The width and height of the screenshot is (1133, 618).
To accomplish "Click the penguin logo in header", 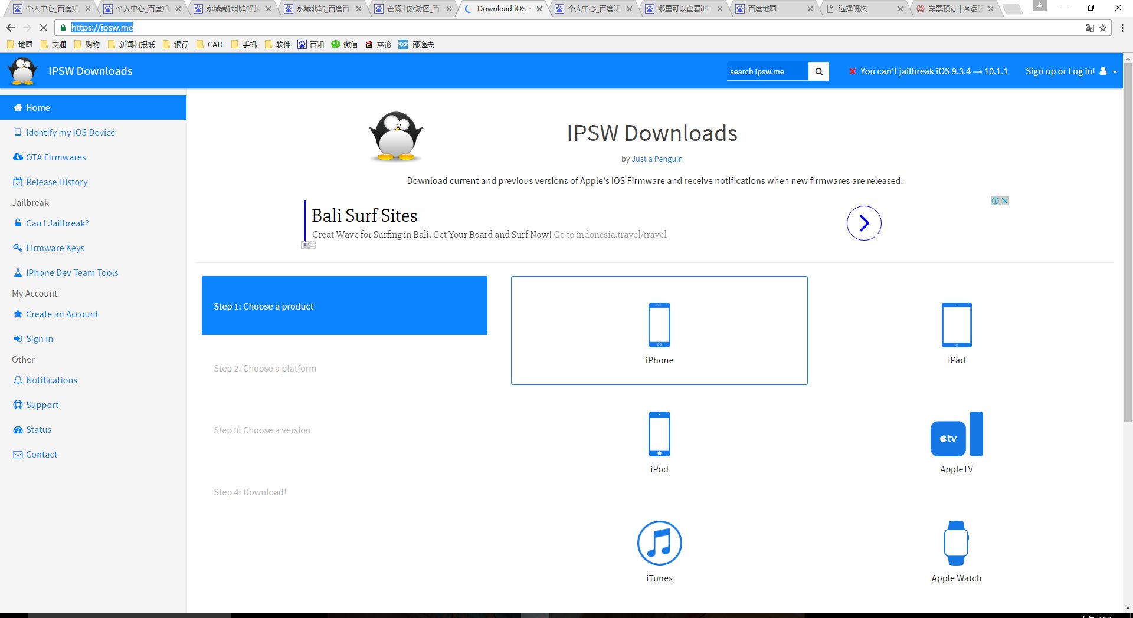I will (23, 71).
